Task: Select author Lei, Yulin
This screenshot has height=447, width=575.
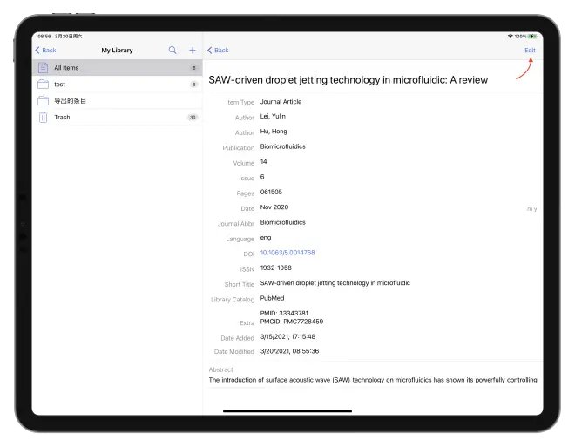Action: coord(273,116)
